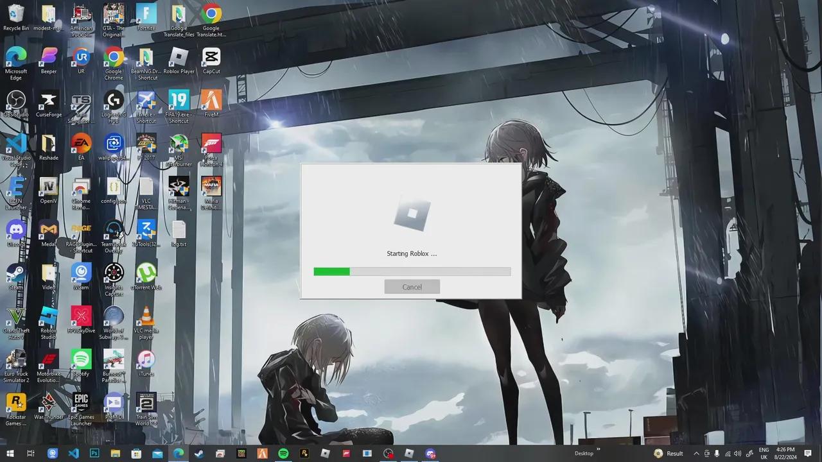Open the Windows Start menu
Image resolution: width=822 pixels, height=462 pixels.
10,454
